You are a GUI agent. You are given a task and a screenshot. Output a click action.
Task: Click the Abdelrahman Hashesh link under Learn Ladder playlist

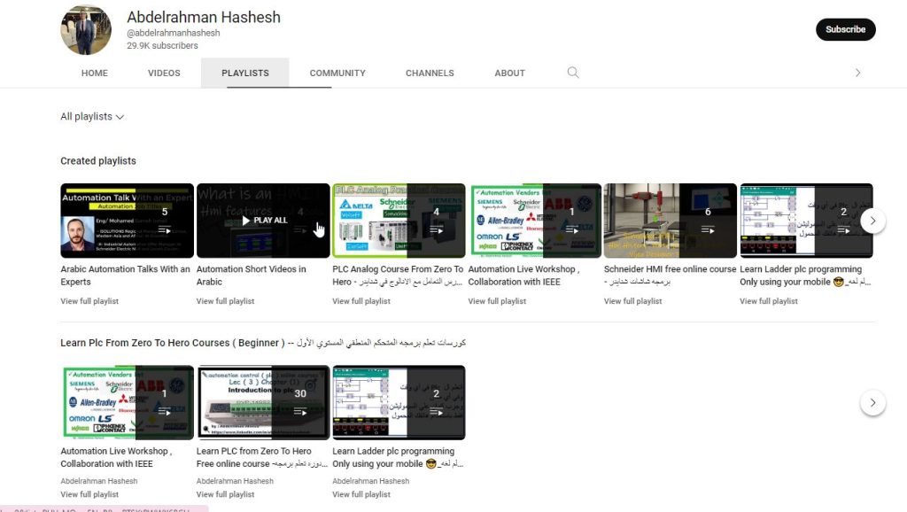368,481
